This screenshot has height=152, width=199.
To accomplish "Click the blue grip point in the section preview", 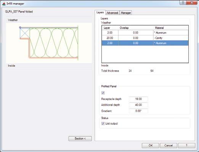I will click(x=20, y=27).
